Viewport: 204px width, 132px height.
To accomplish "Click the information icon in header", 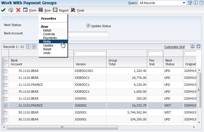I will point(196,3).
